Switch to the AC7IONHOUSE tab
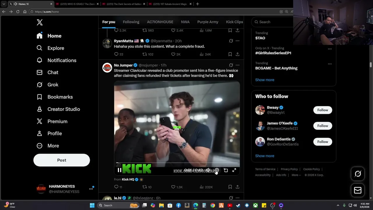 pos(160,22)
